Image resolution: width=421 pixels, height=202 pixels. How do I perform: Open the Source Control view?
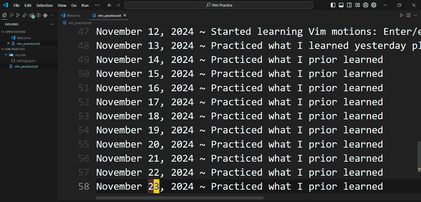click(18, 15)
